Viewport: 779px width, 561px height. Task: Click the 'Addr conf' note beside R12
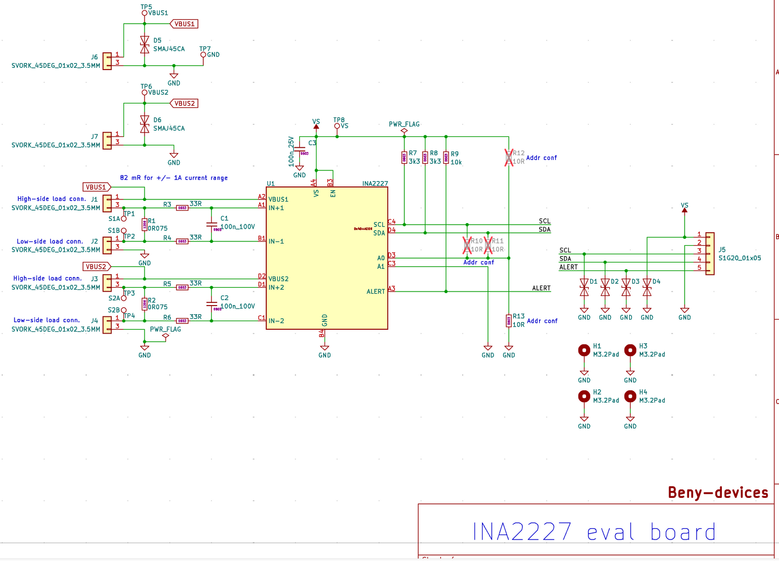coord(541,158)
